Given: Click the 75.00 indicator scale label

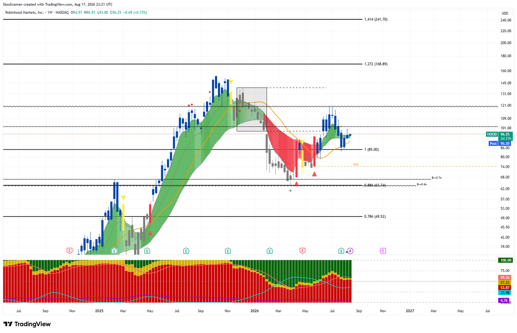Looking at the screenshot, I should tap(505, 271).
